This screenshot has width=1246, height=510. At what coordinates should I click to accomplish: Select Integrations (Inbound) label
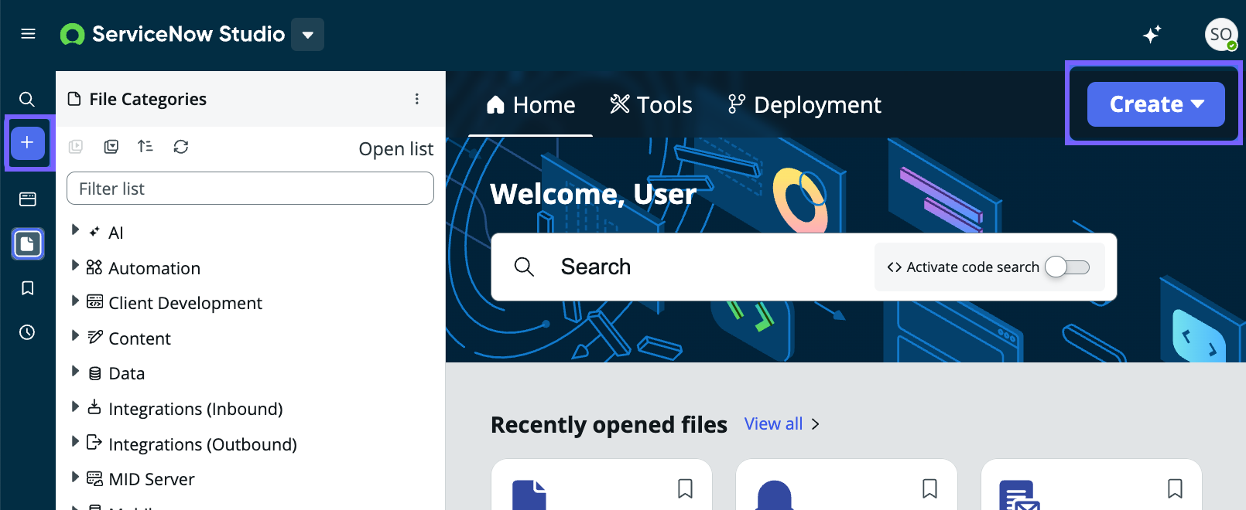[x=195, y=409]
